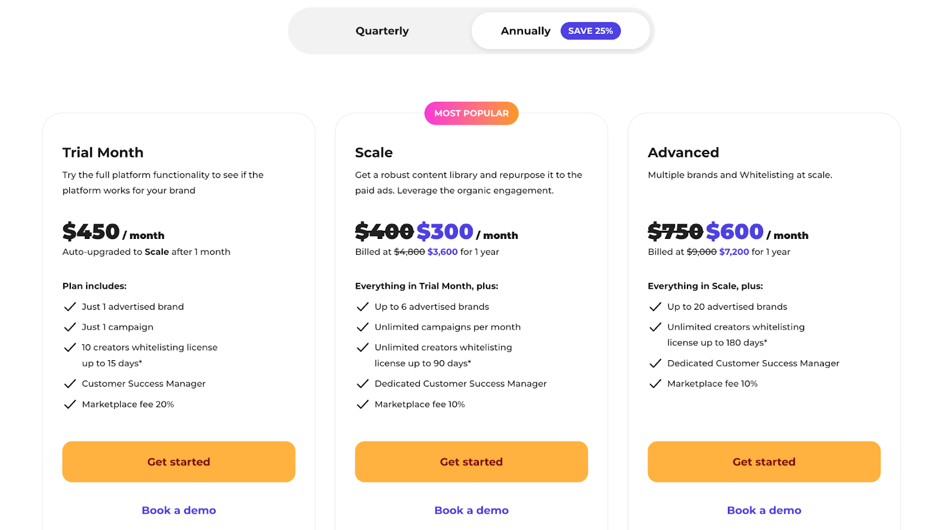Switch billing to Quarterly
The image size is (937, 530).
point(382,31)
